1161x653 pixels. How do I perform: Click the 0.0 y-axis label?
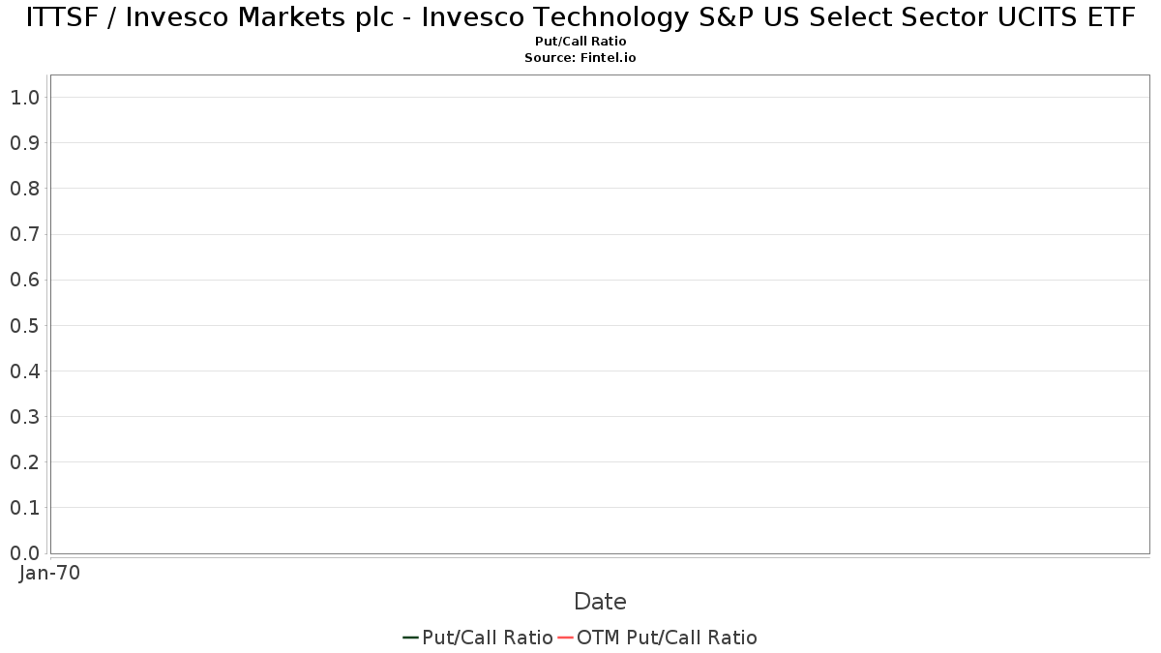pyautogui.click(x=24, y=553)
